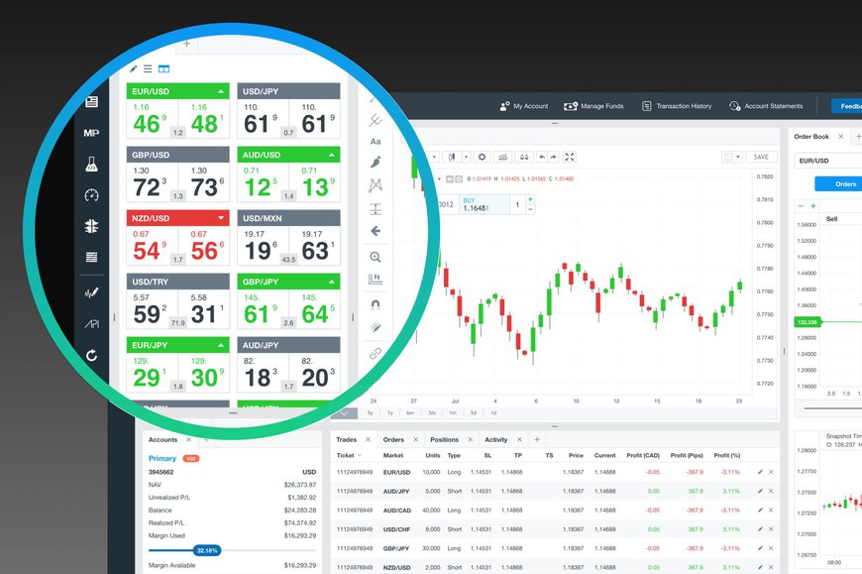Open chart settings gear icon
Screen dimensions: 862x574
tap(482, 157)
